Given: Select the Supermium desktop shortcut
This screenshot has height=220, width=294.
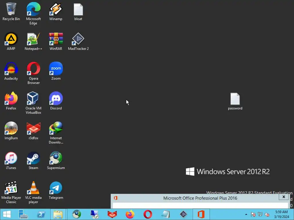Looking at the screenshot, I should click(x=56, y=160).
